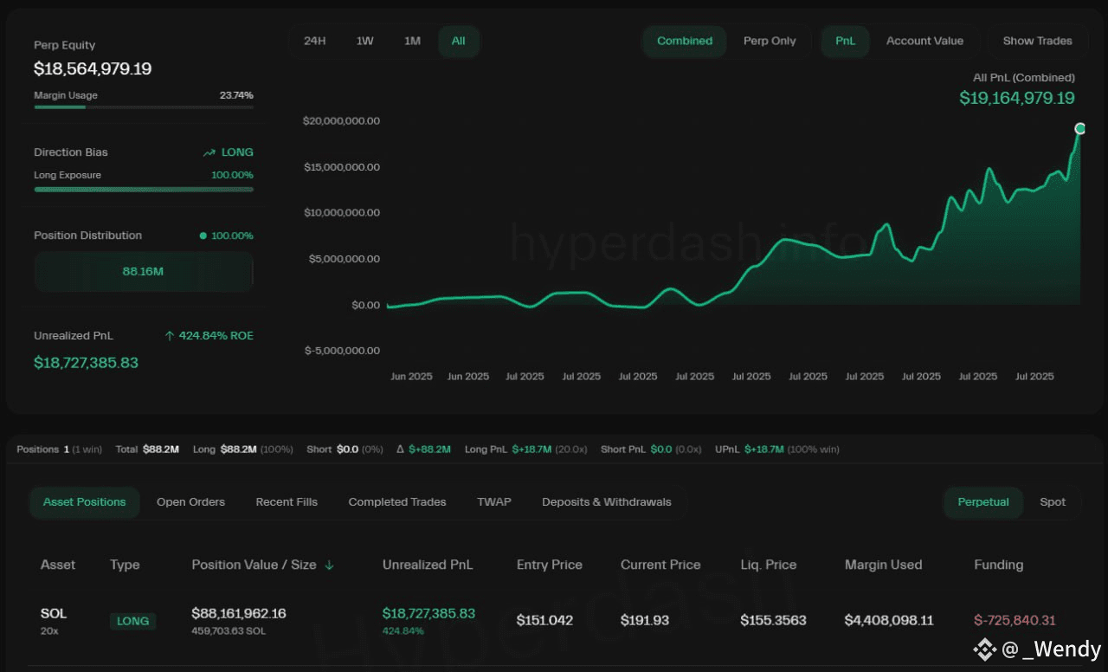
Task: Click the $88,161,962.16 position value
Action: (239, 613)
